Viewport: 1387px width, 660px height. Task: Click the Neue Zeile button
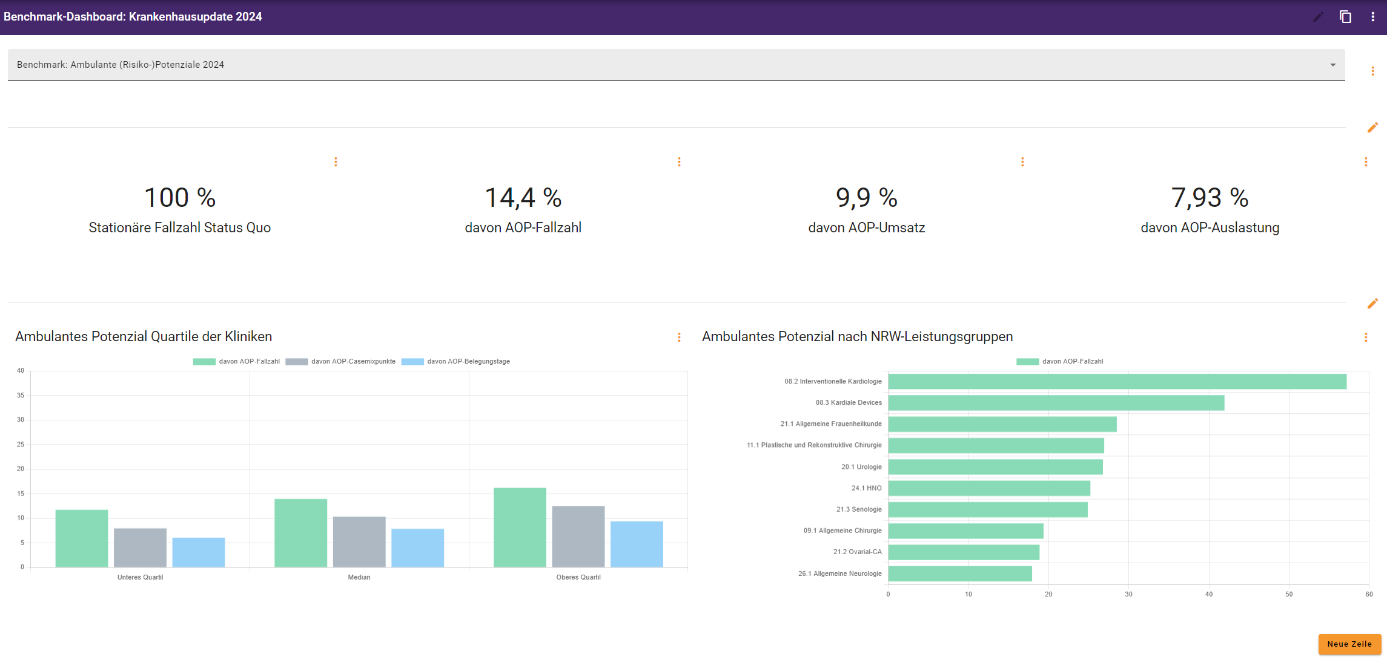point(1349,644)
